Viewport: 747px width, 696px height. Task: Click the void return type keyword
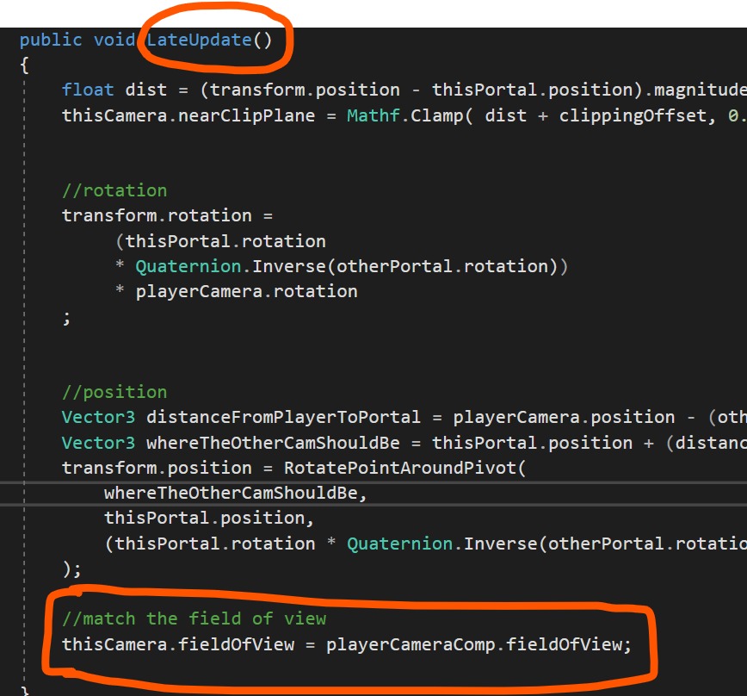[x=114, y=40]
